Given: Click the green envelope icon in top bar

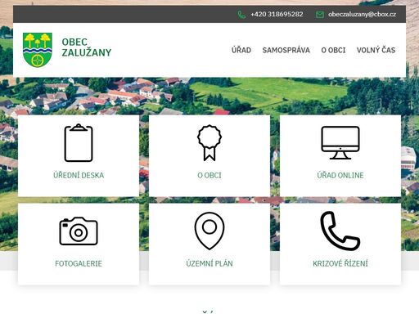Looking at the screenshot, I should click(x=320, y=15).
